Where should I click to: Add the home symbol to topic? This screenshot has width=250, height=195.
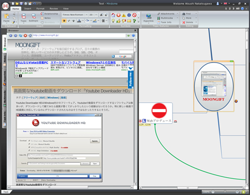(x=113, y=15)
